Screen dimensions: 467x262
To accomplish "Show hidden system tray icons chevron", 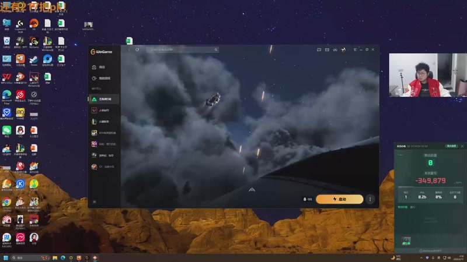I will pos(421,258).
